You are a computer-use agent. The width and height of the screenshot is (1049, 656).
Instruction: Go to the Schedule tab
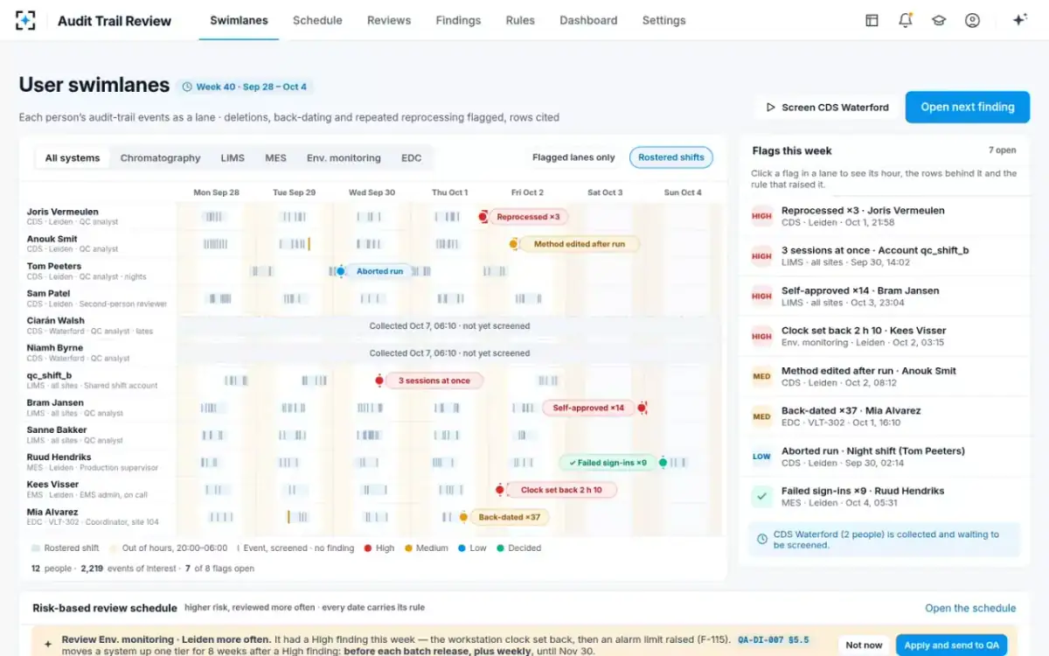[317, 20]
